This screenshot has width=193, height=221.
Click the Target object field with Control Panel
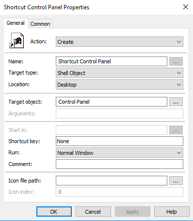click(x=112, y=102)
